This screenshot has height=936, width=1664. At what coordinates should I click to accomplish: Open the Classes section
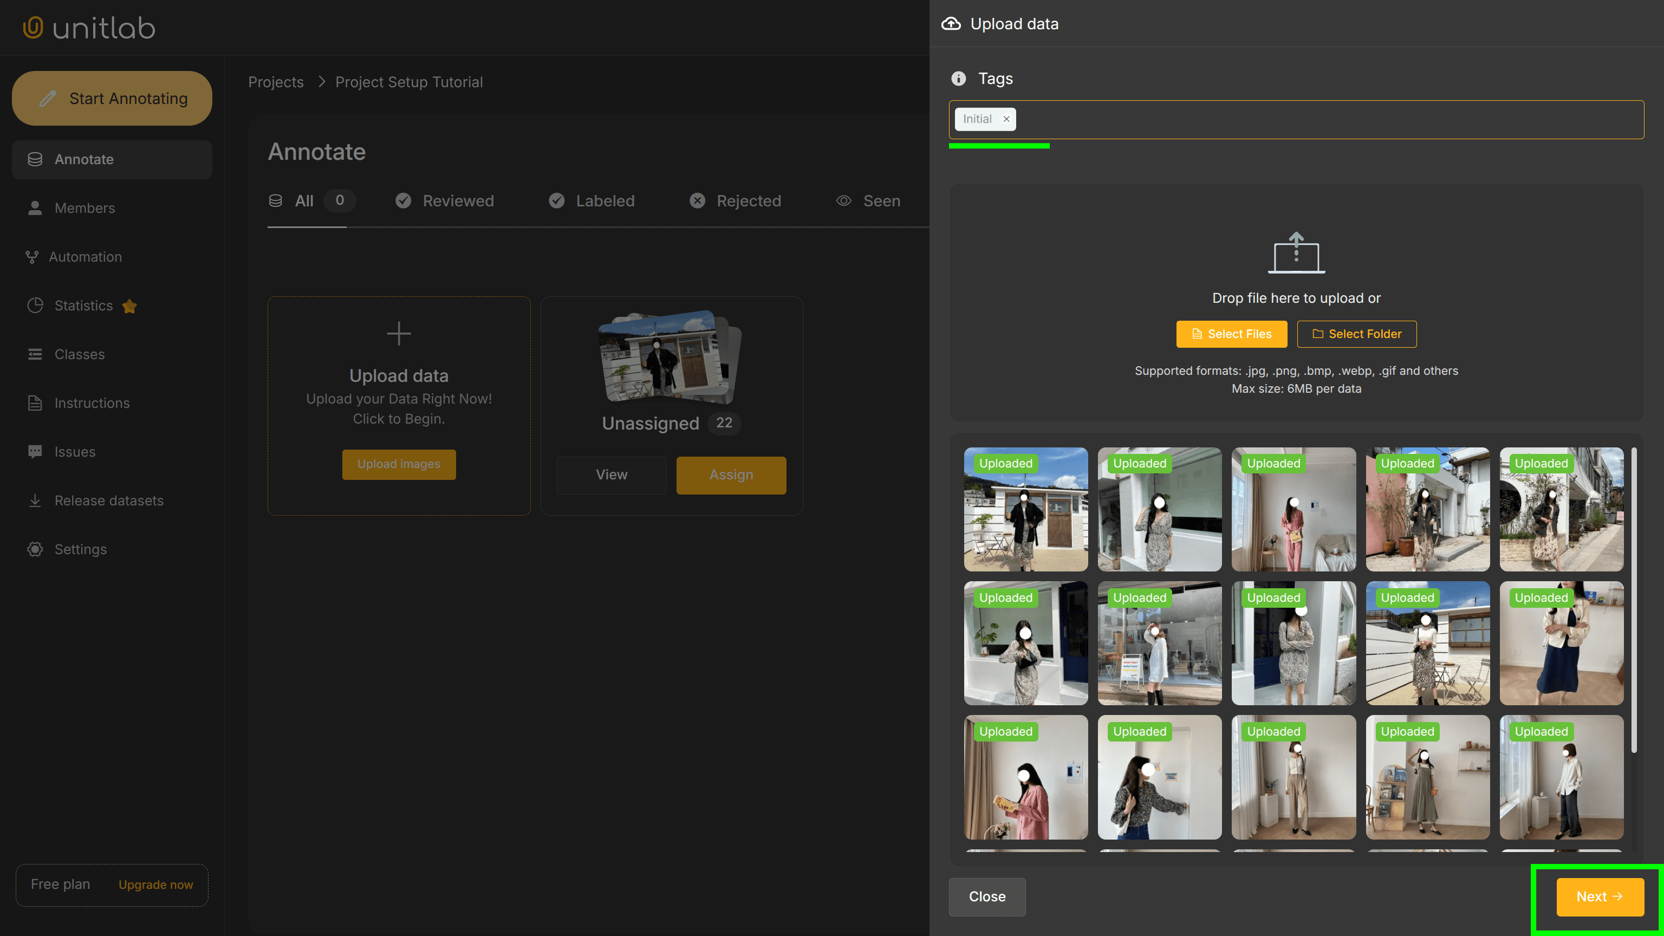click(79, 354)
